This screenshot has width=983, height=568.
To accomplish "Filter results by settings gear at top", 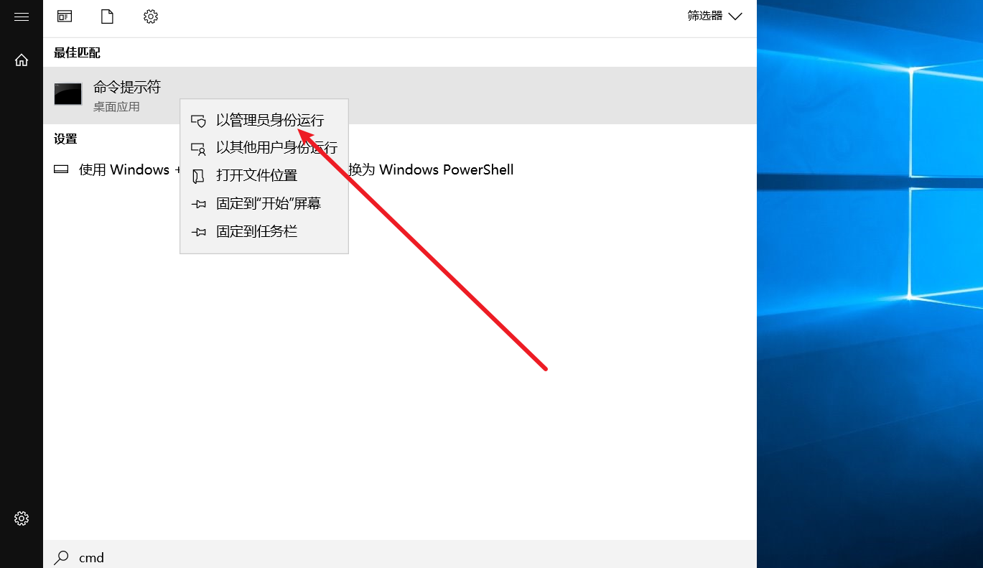I will tap(150, 17).
